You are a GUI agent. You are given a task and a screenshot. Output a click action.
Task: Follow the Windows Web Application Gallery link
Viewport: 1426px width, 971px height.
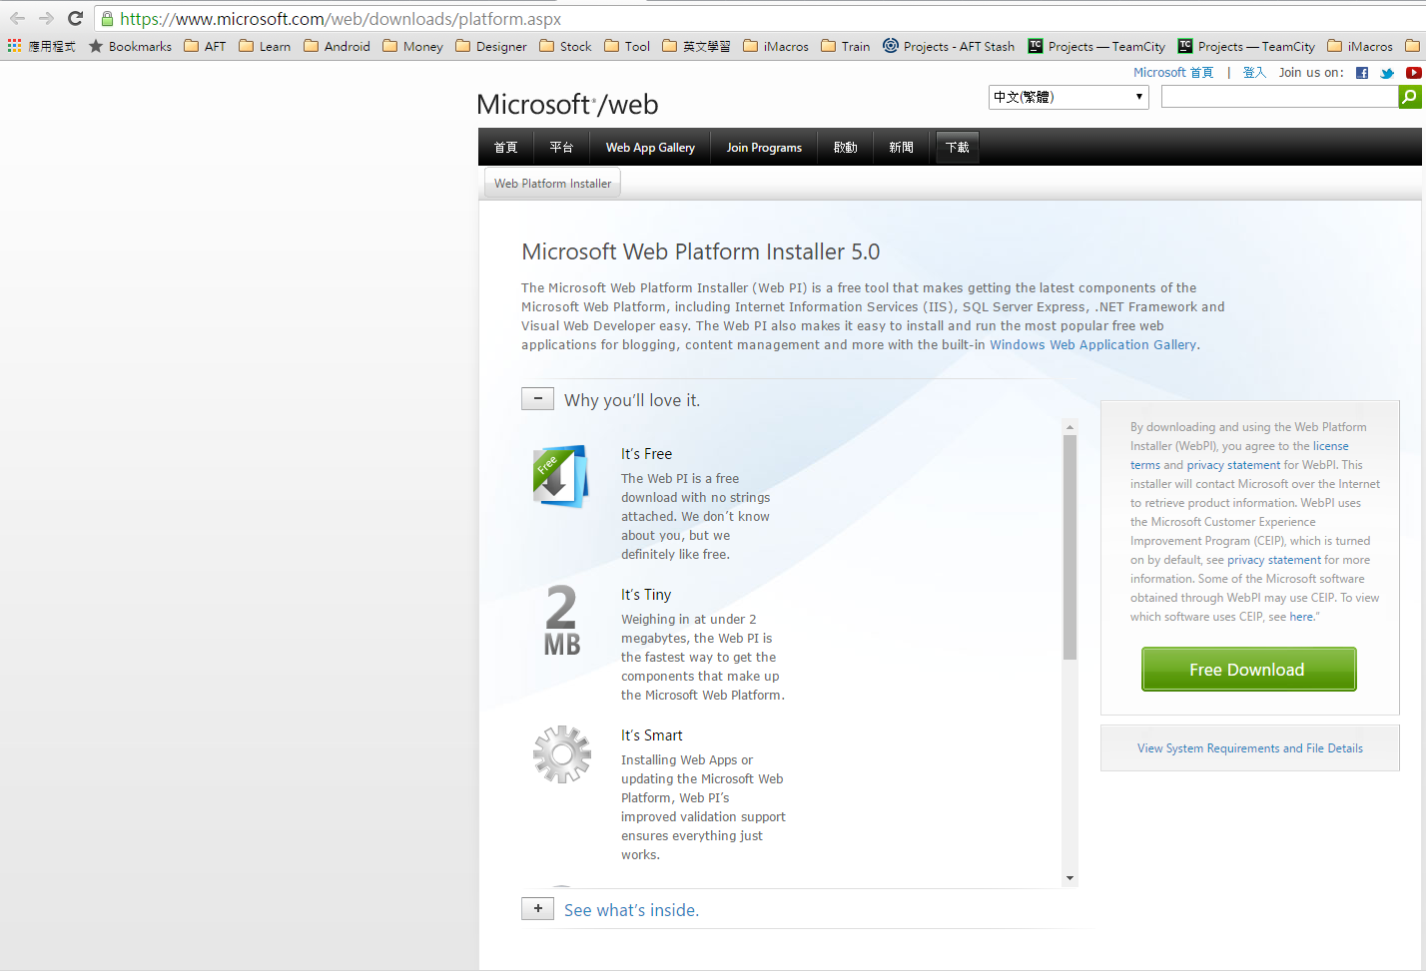(x=1092, y=345)
